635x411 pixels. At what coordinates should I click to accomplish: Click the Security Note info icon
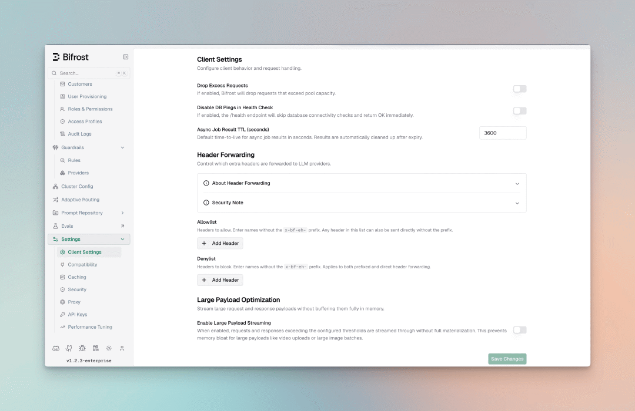206,203
